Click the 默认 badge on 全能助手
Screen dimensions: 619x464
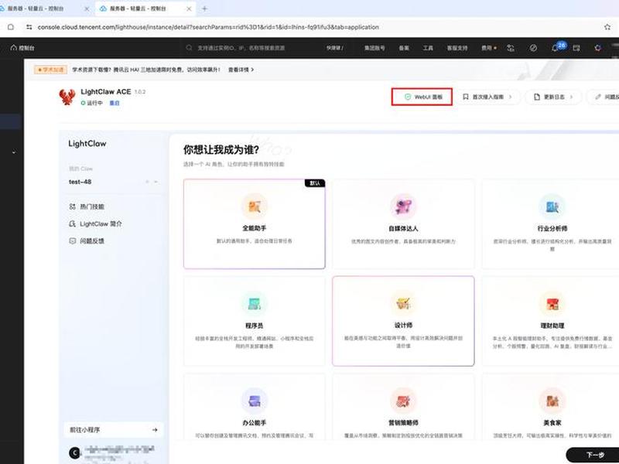click(x=315, y=183)
